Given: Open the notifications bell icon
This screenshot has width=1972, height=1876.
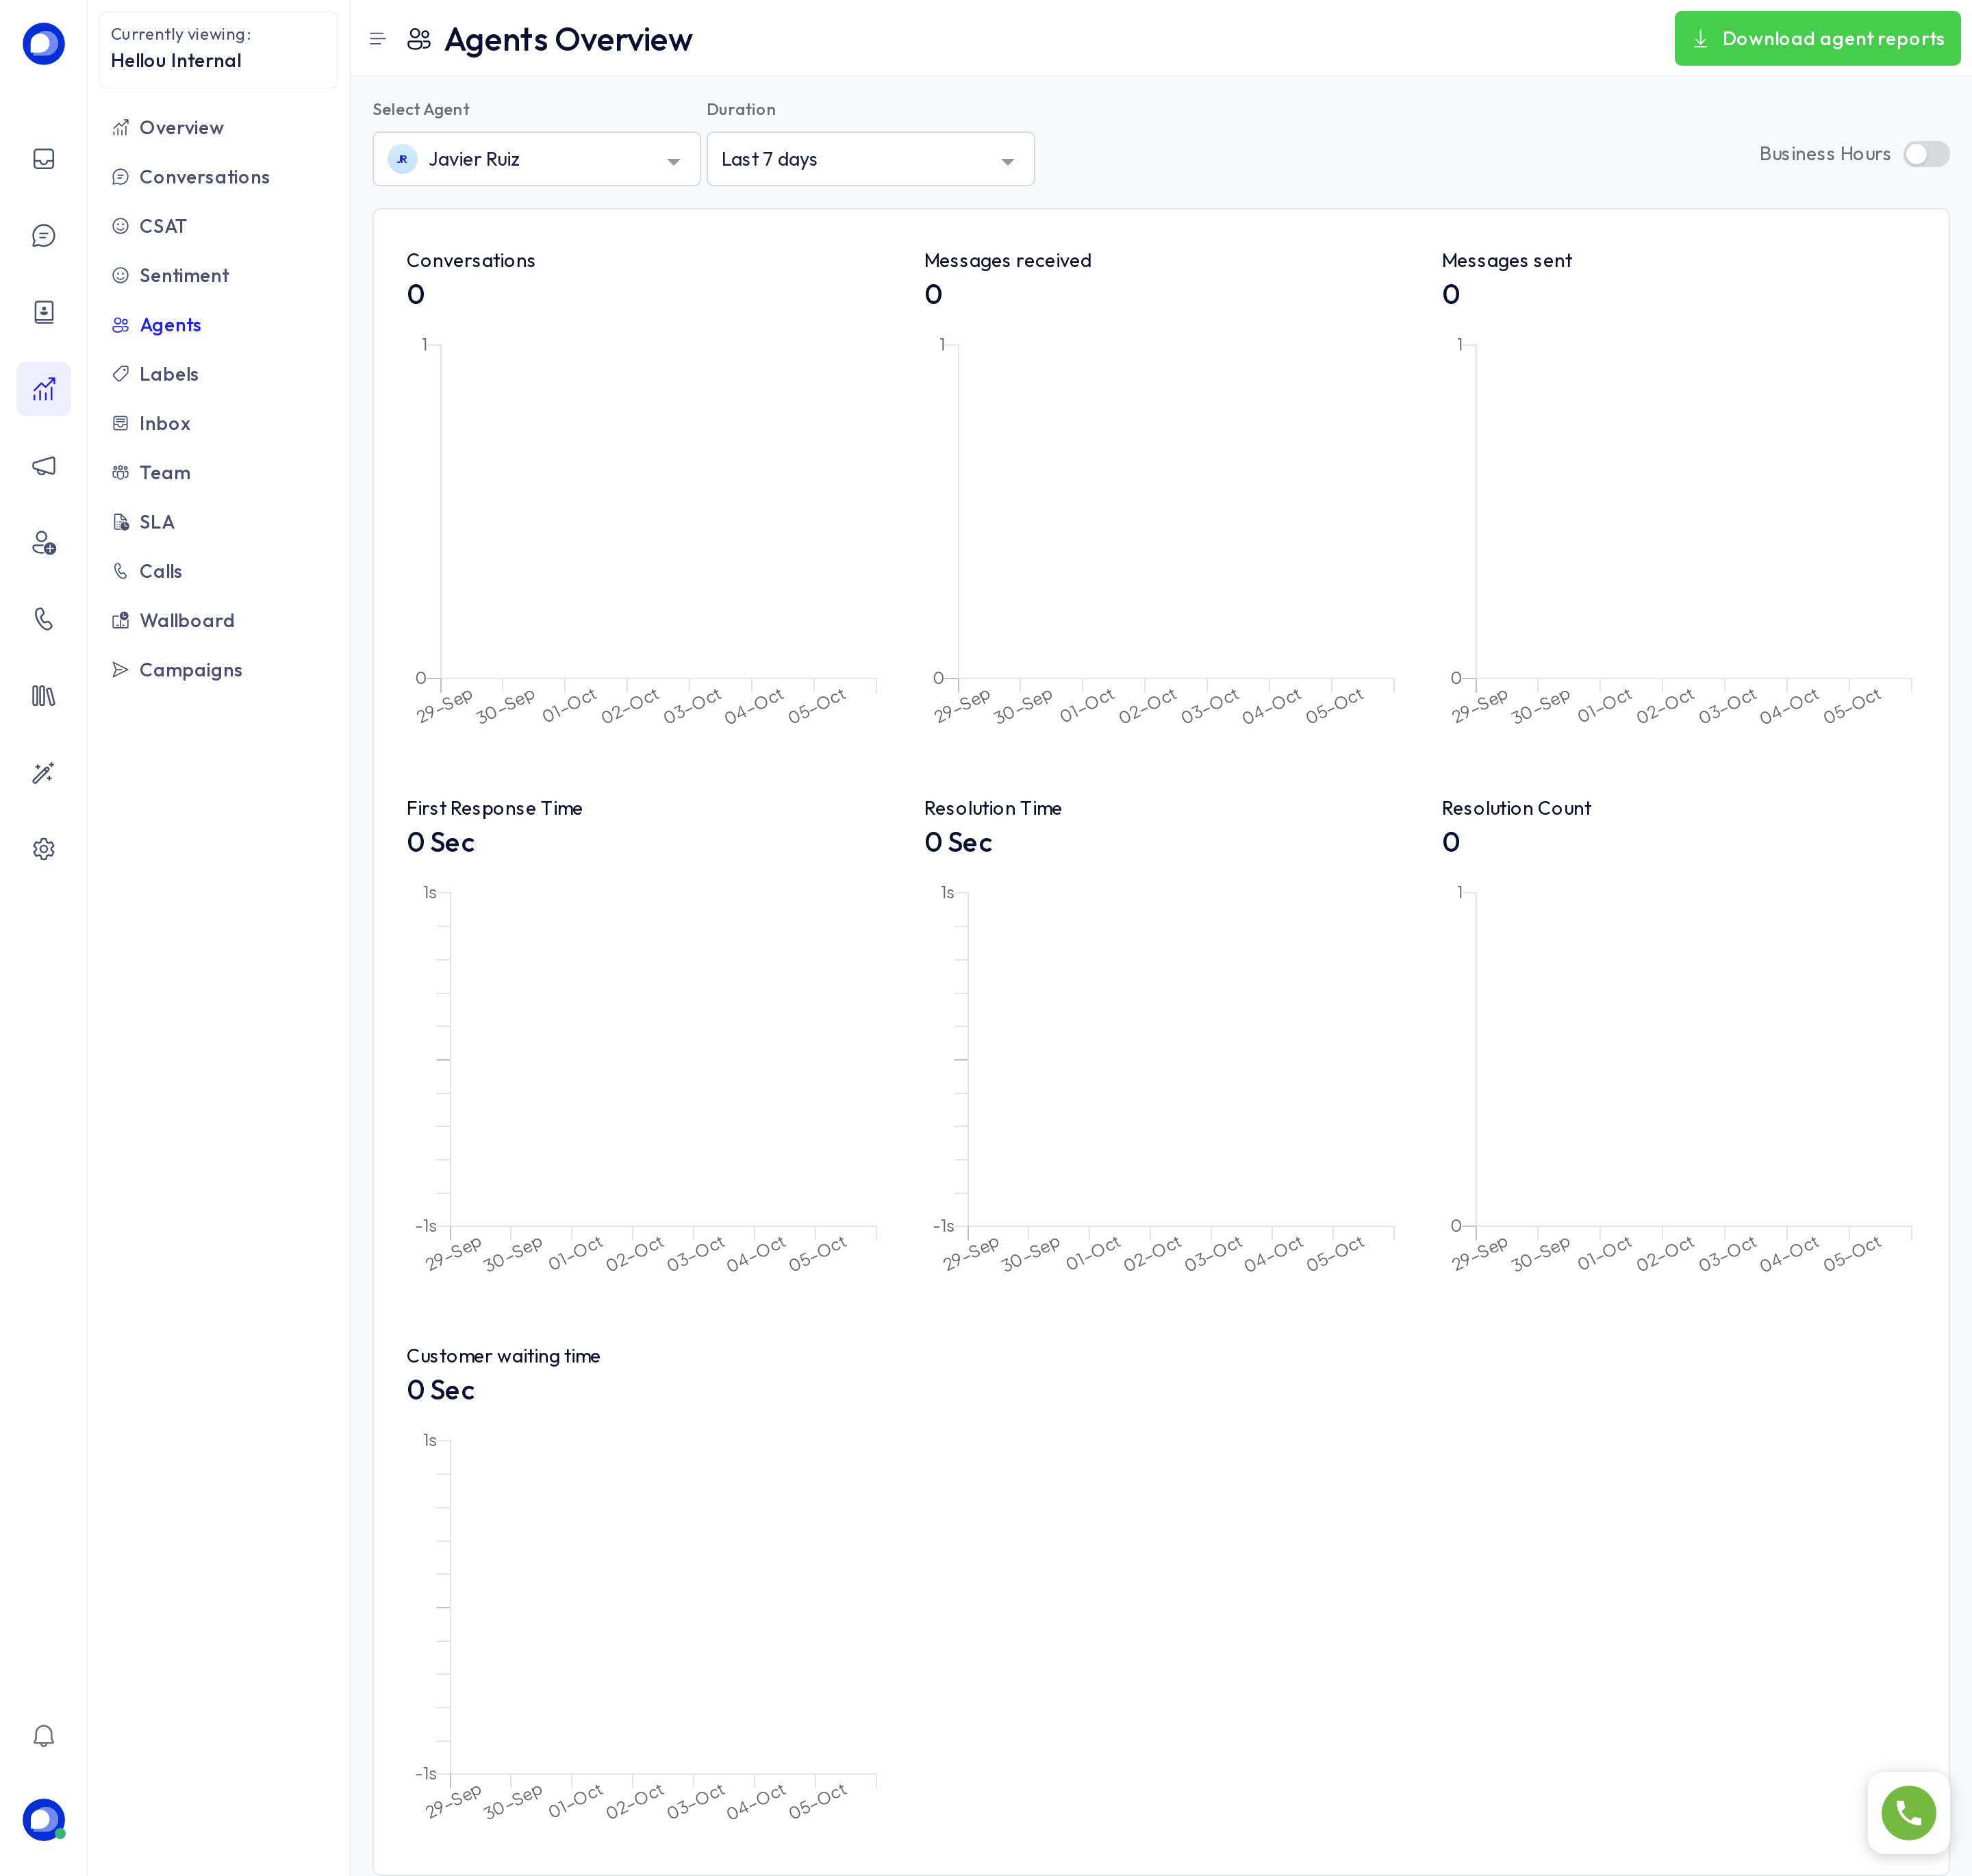Looking at the screenshot, I should [x=43, y=1736].
